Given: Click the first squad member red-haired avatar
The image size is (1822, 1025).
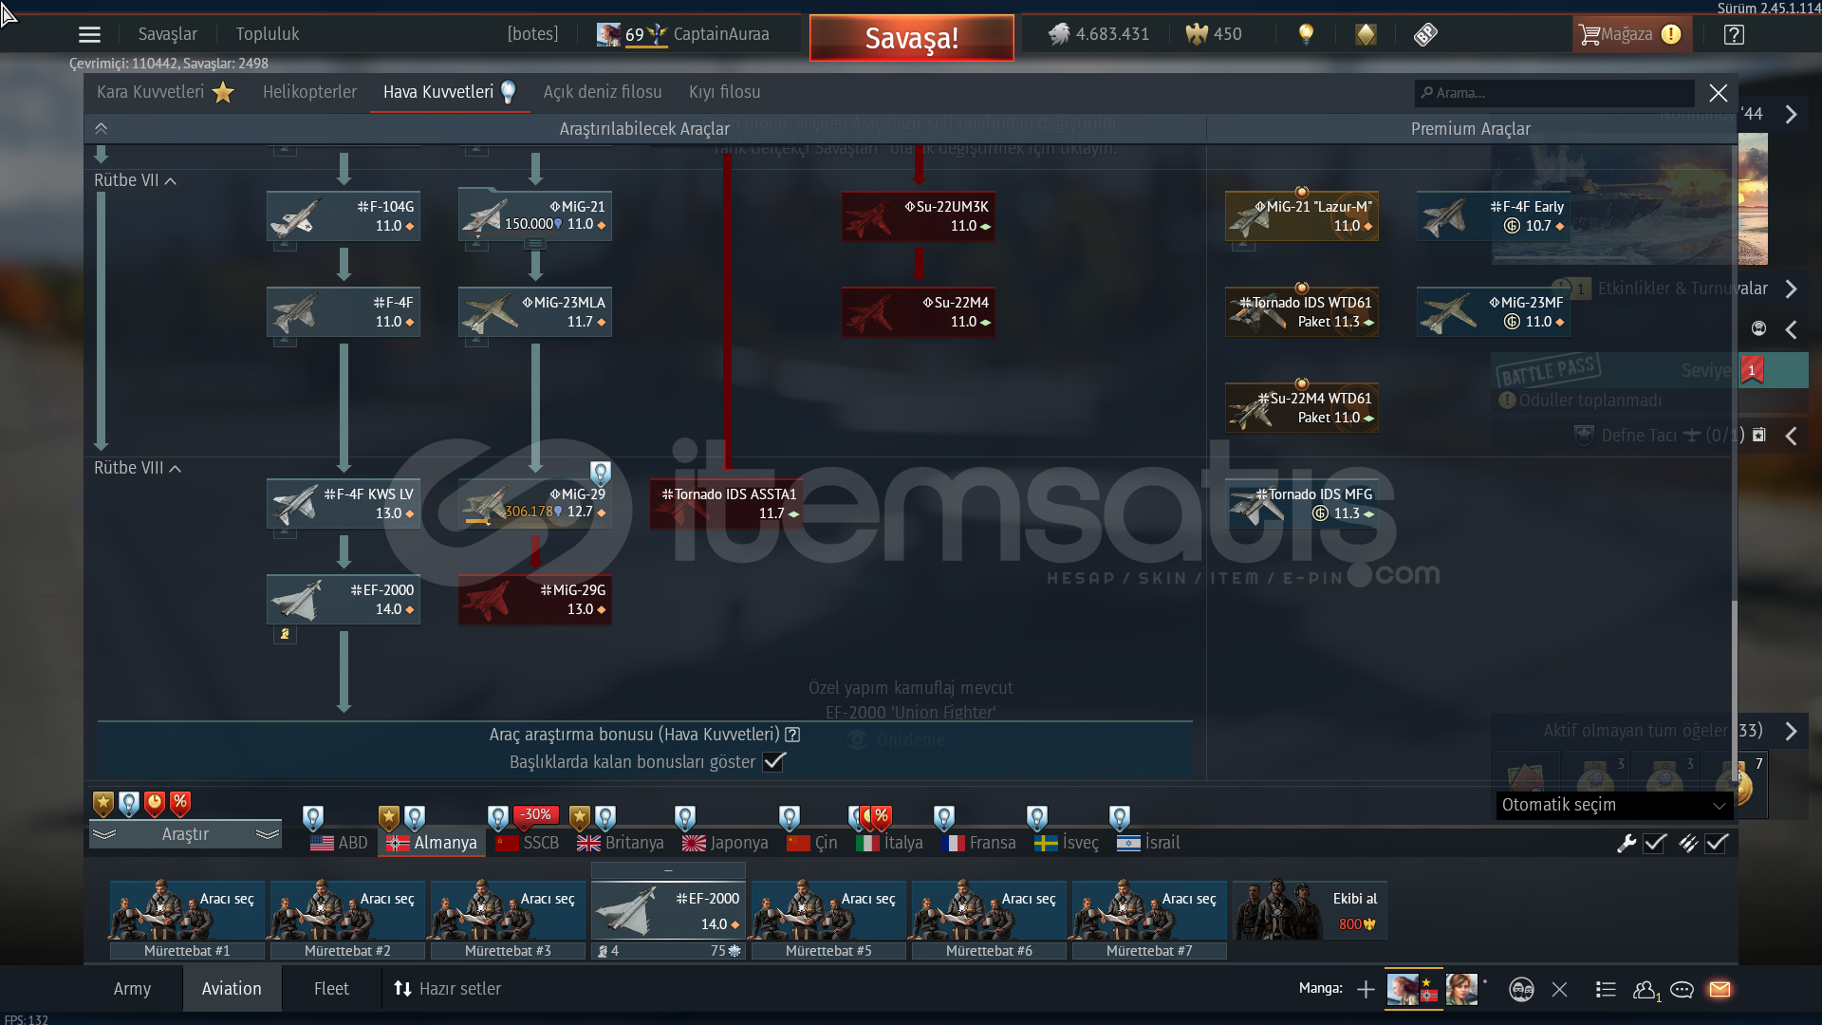Looking at the screenshot, I should [x=1404, y=989].
